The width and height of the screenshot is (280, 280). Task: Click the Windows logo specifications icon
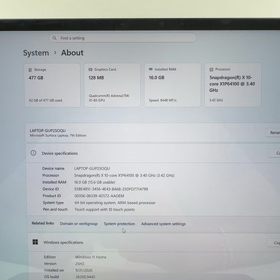click(x=35, y=242)
